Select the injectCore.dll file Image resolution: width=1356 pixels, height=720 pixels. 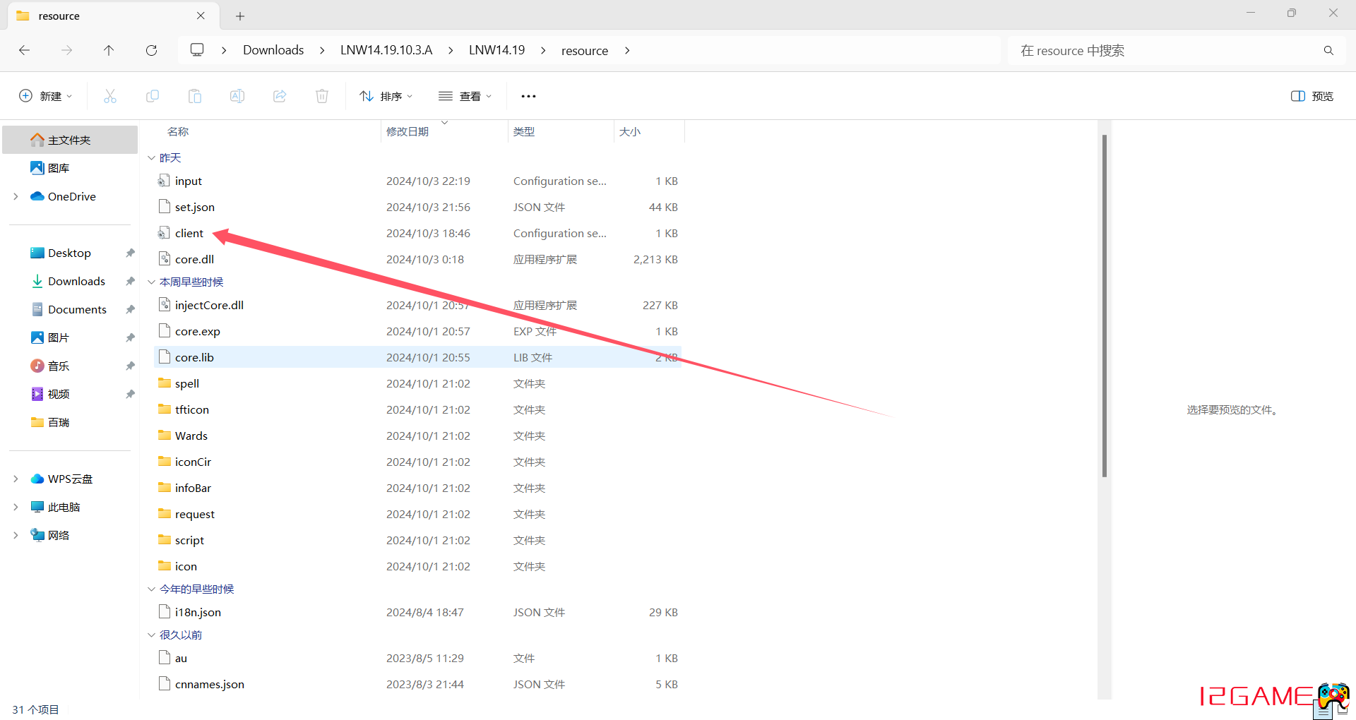pyautogui.click(x=417, y=305)
